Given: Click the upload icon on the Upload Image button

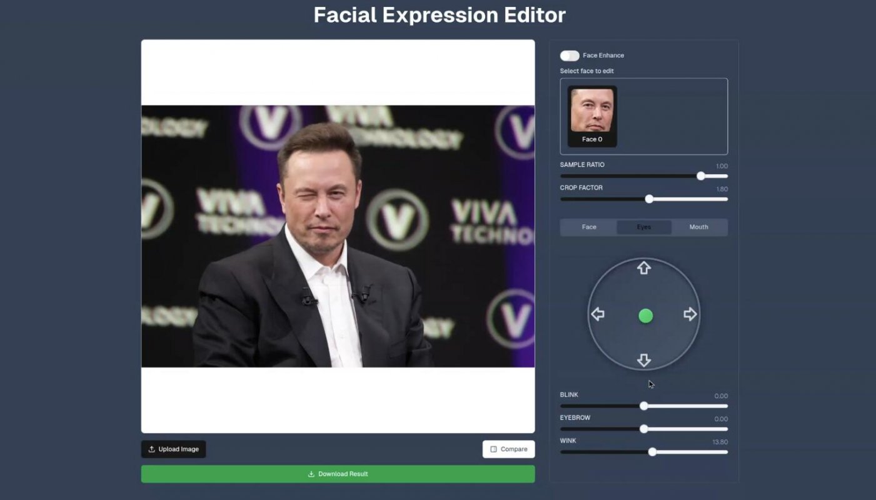Looking at the screenshot, I should tap(151, 449).
